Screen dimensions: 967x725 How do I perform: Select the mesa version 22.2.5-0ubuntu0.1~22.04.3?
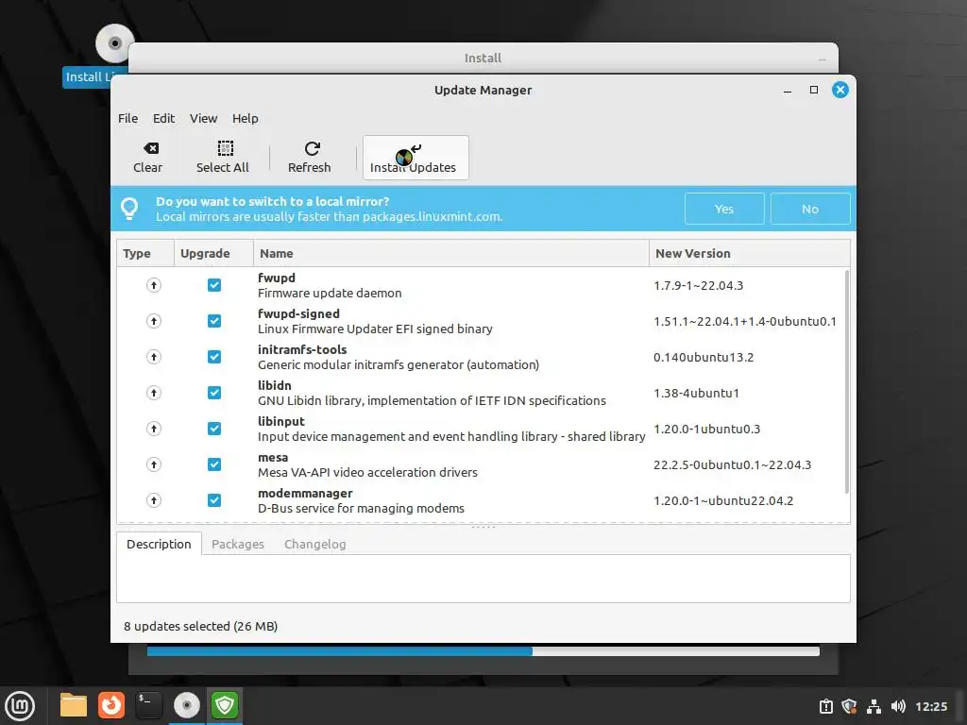pos(732,464)
